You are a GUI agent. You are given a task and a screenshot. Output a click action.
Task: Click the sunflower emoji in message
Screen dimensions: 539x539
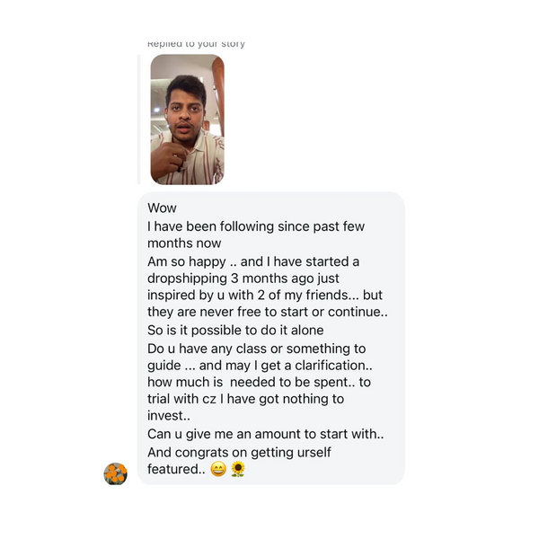click(238, 469)
